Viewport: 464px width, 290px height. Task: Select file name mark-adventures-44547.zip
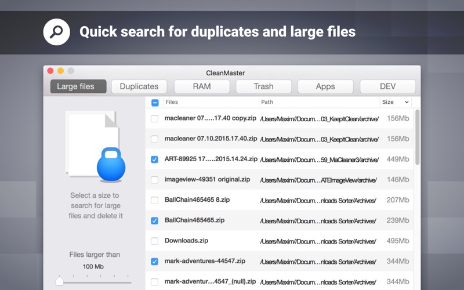pyautogui.click(x=205, y=261)
